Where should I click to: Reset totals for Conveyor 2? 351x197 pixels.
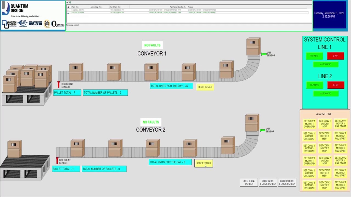[204, 163]
